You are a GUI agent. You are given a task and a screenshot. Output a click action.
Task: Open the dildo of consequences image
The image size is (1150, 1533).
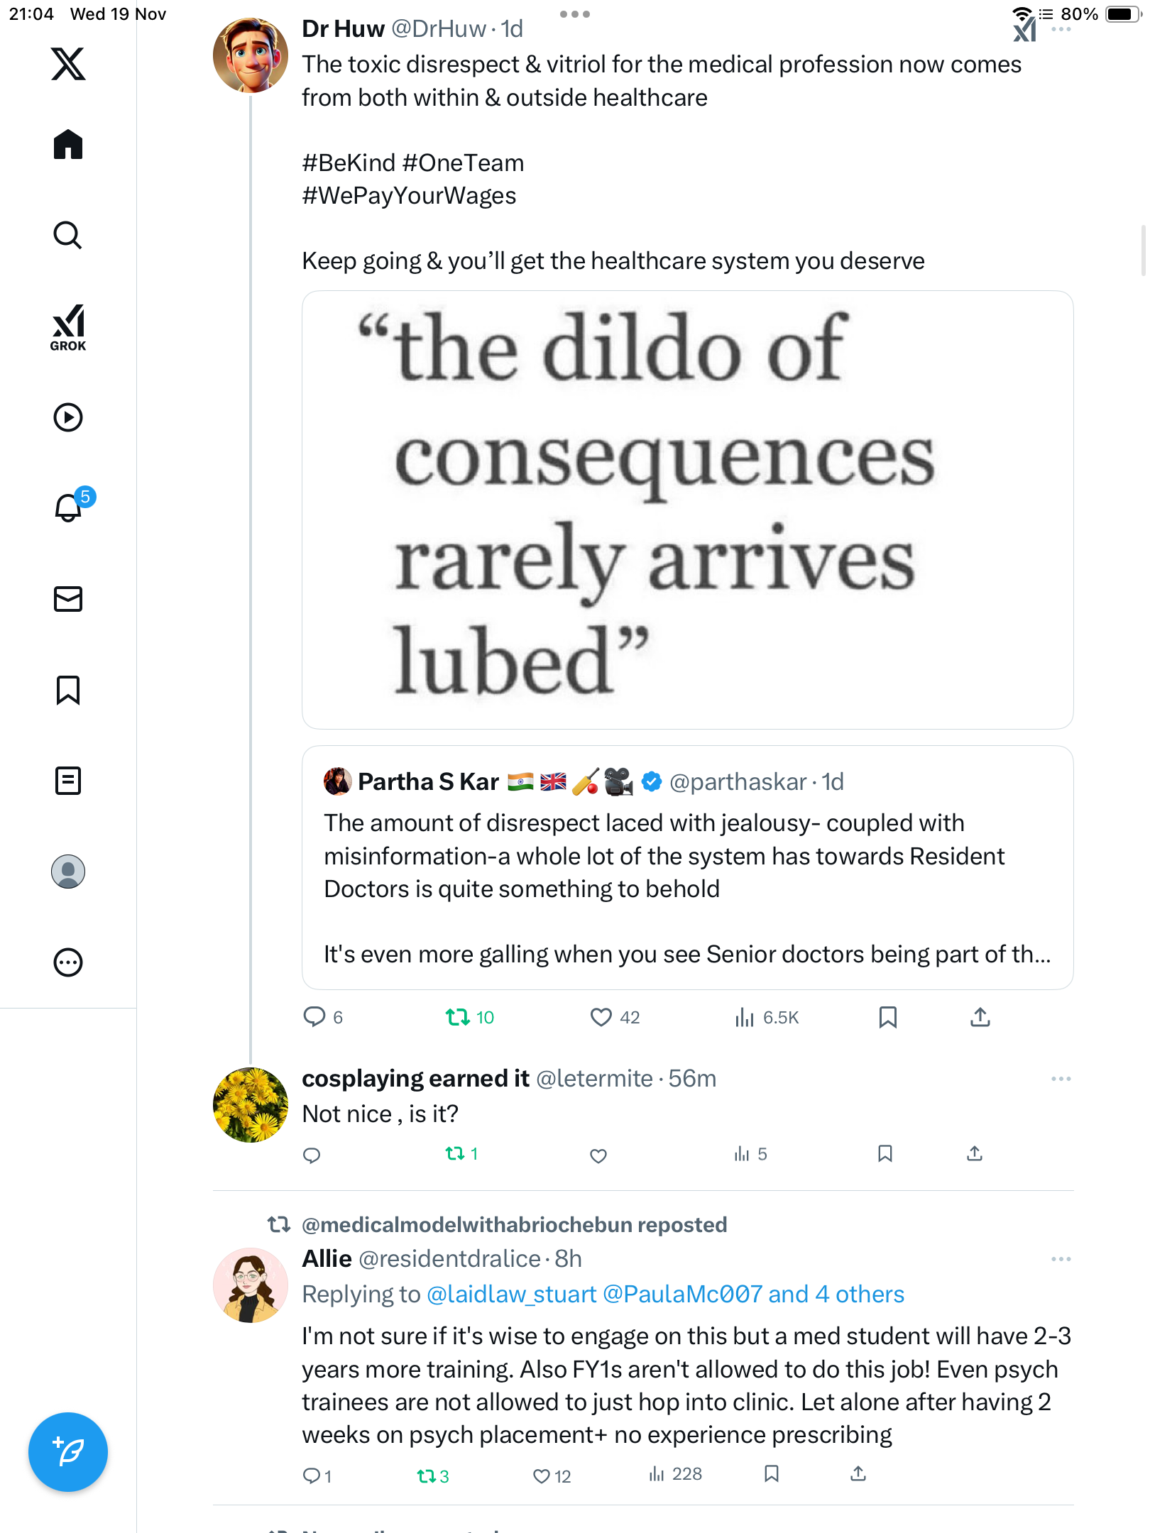687,510
